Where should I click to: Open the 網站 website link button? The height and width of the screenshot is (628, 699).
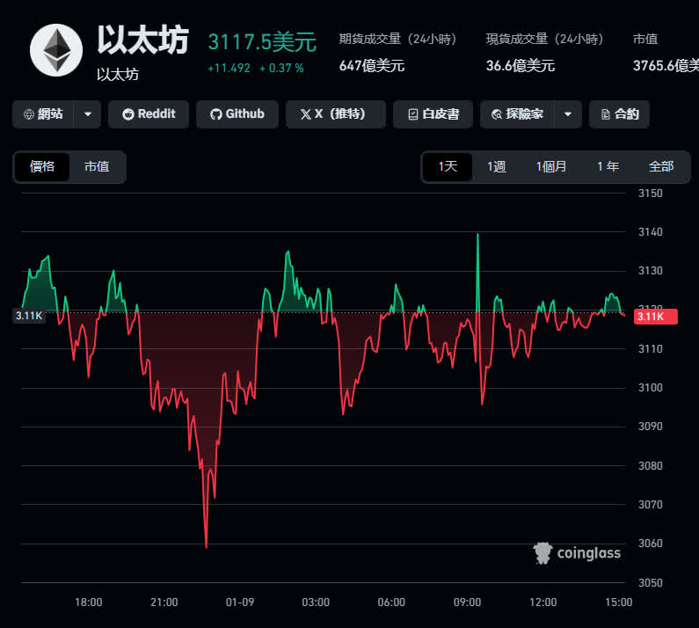[43, 114]
